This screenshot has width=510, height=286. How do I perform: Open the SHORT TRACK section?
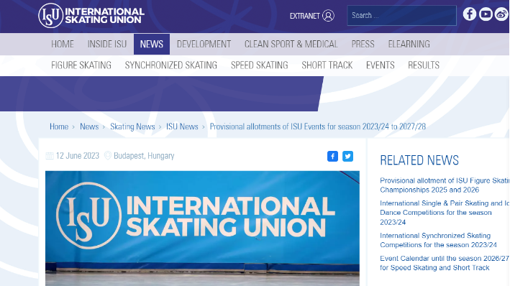coord(327,65)
